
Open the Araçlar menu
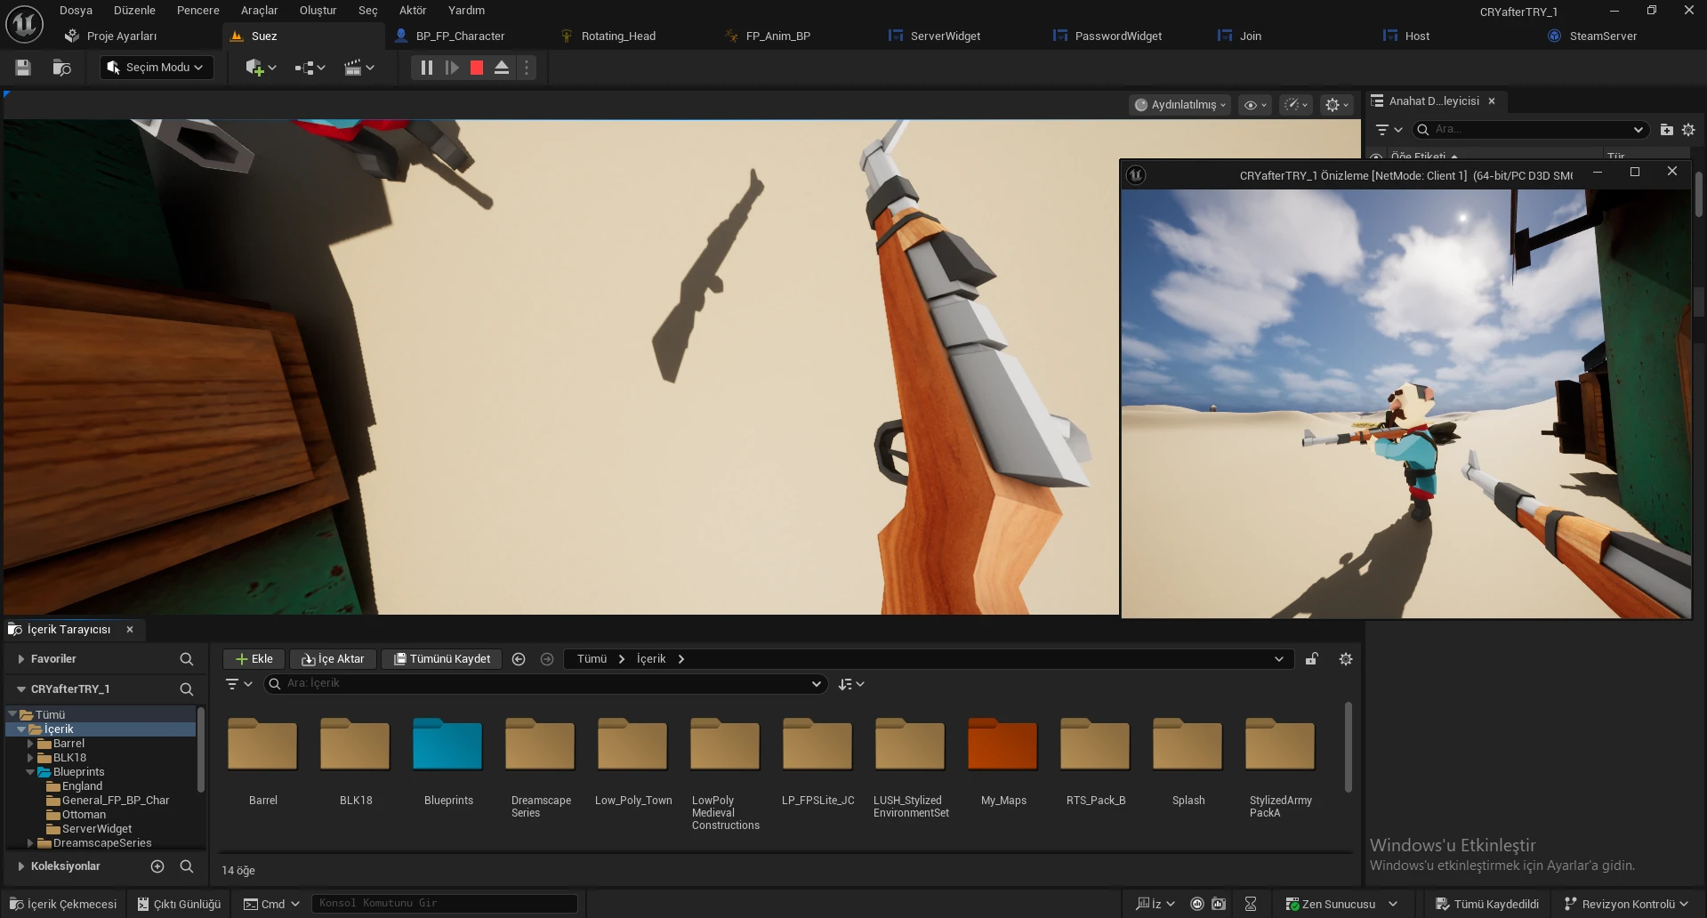point(259,11)
